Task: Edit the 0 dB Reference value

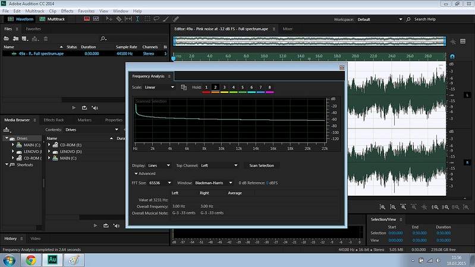Action: click(x=268, y=183)
